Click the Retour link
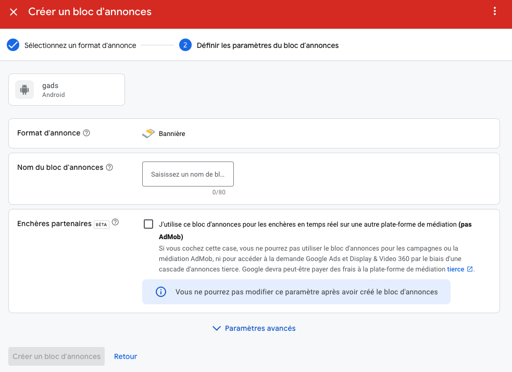This screenshot has height=372, width=512. click(x=126, y=356)
